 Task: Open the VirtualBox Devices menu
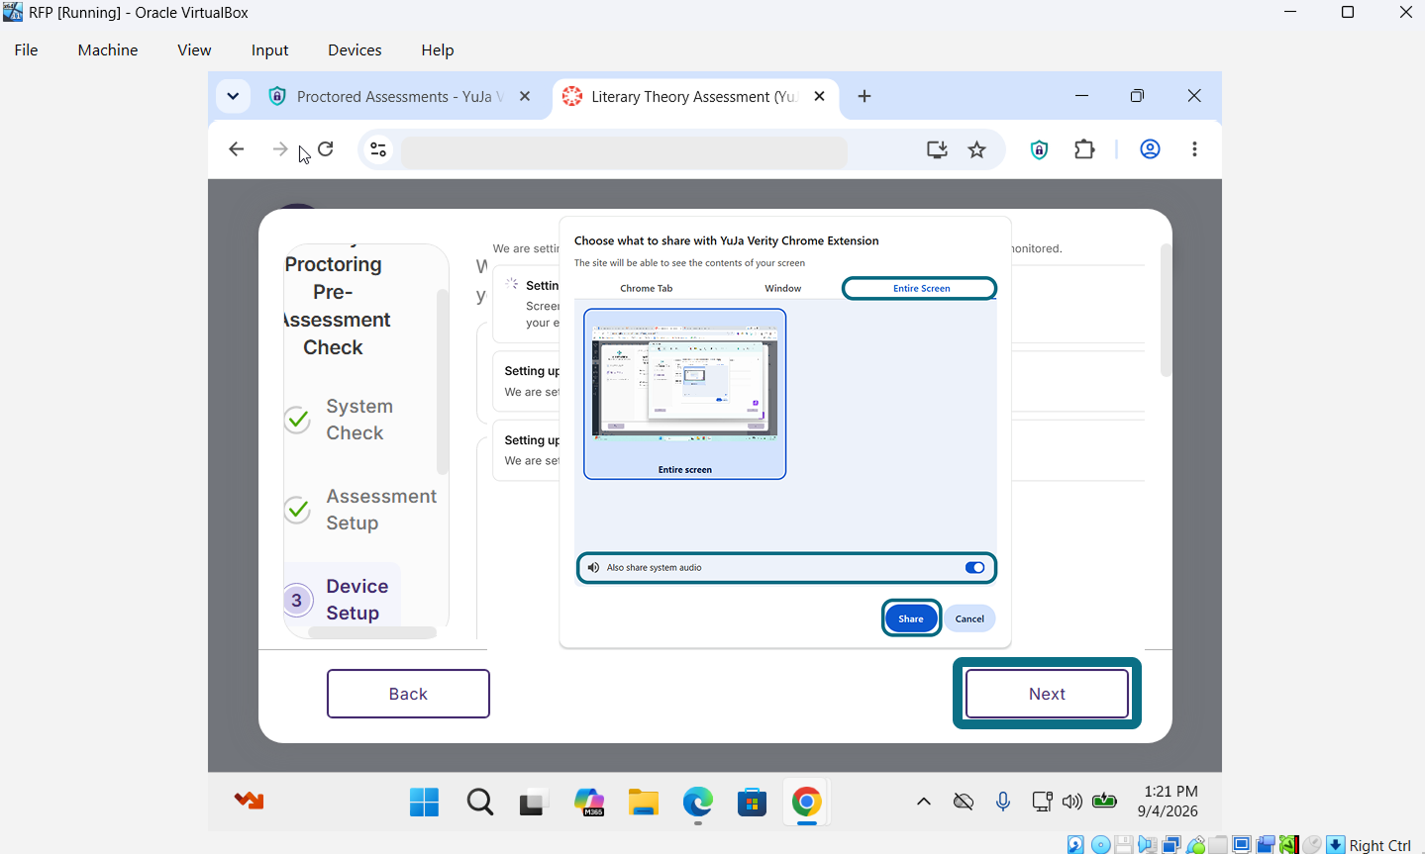tap(355, 50)
